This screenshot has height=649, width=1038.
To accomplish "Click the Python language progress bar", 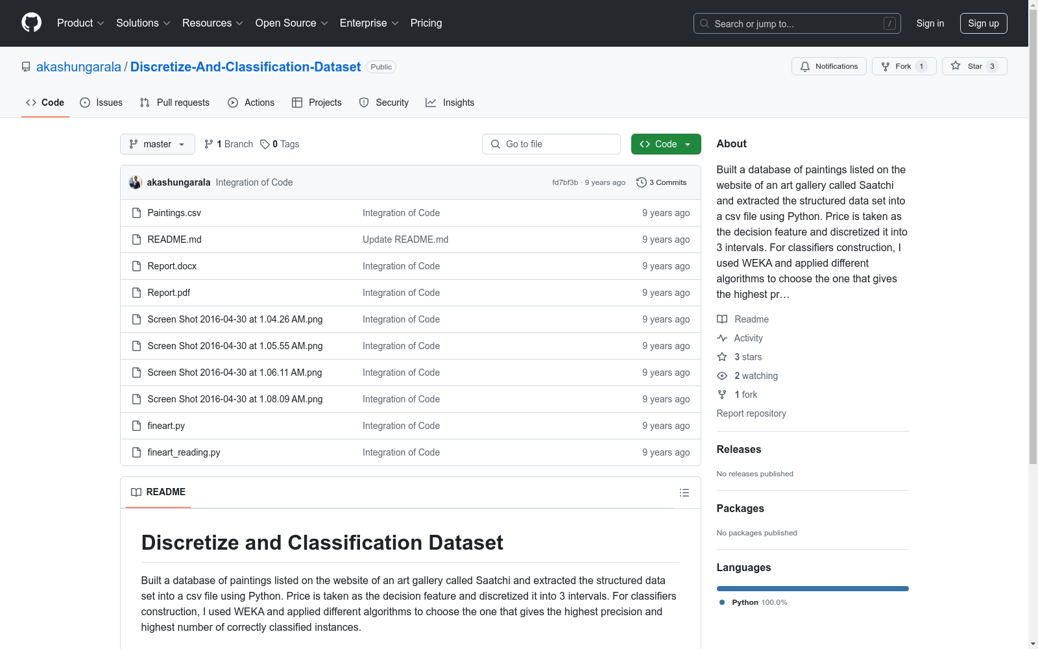I will (813, 589).
